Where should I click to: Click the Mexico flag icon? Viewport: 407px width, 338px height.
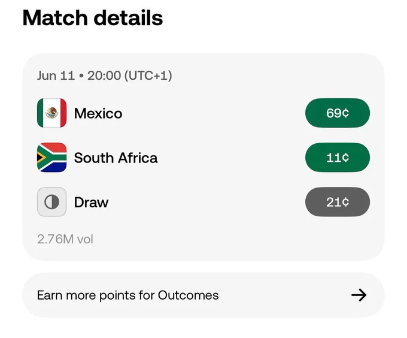[51, 113]
